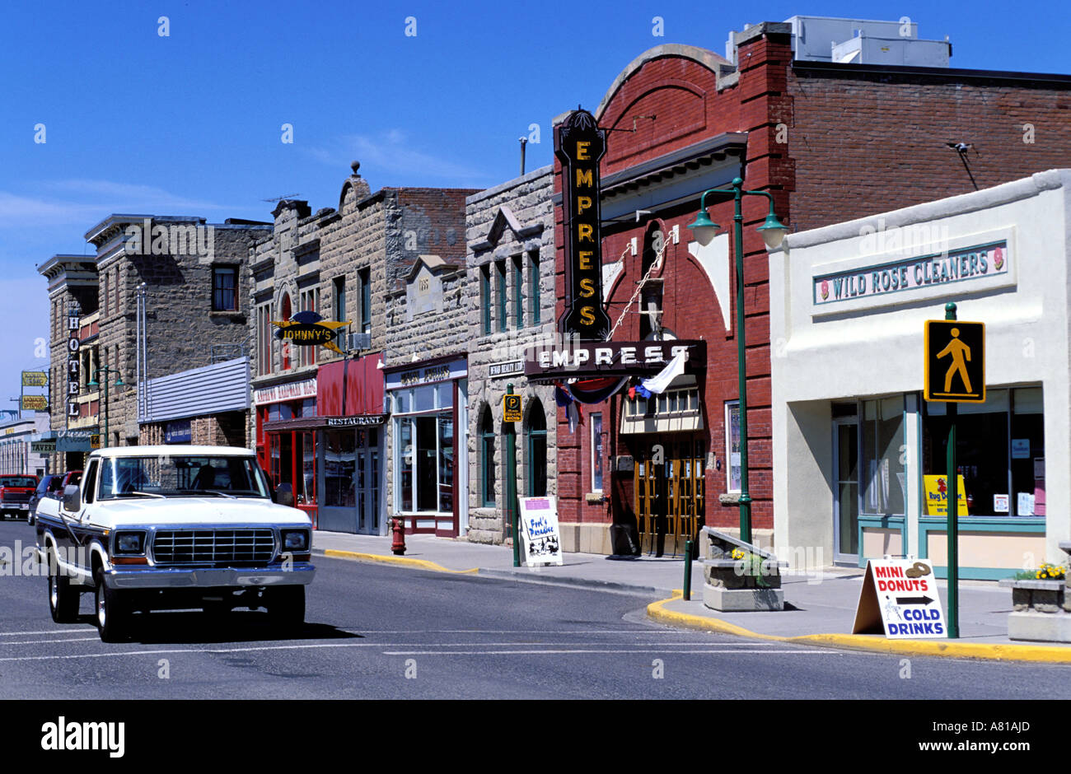This screenshot has width=1071, height=774.
Task: Select the red fire hydrant
Action: (x=398, y=534)
